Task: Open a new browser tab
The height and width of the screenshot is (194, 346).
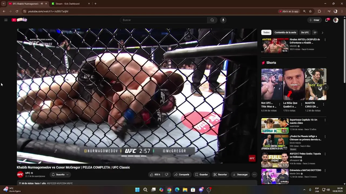Action: coord(95,4)
